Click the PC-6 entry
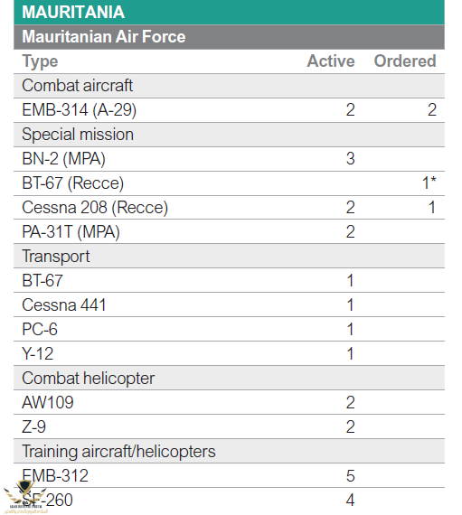462x515 pixels. point(40,330)
